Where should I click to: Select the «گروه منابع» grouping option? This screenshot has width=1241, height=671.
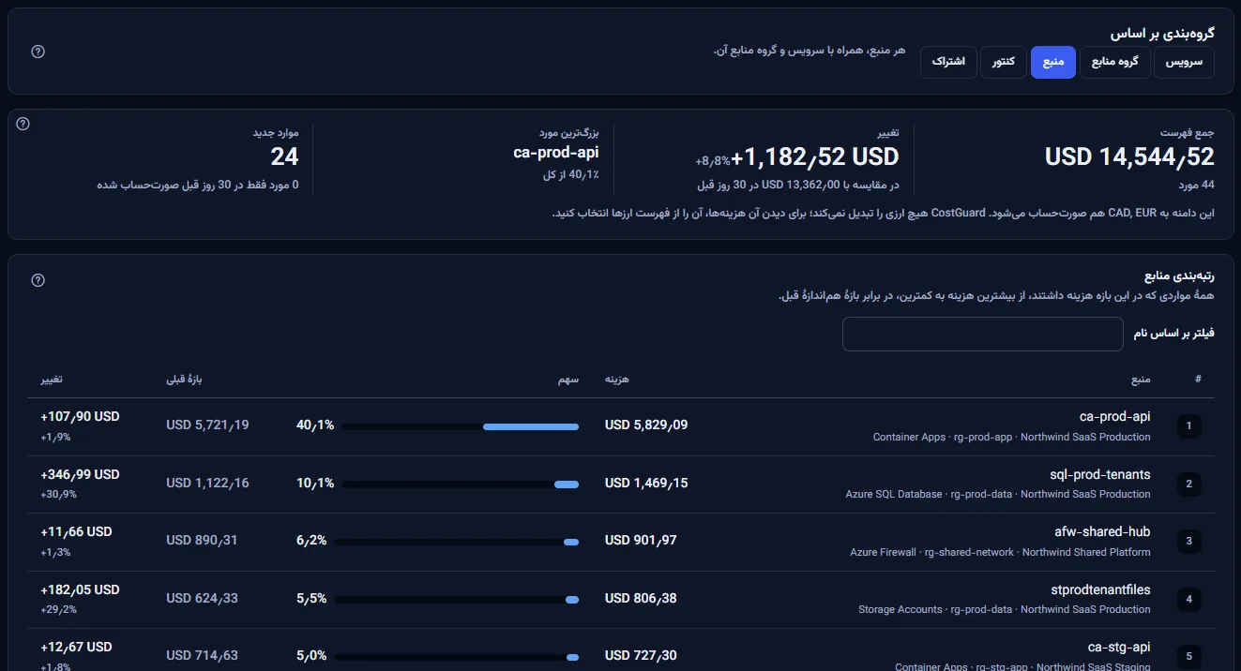[1114, 62]
